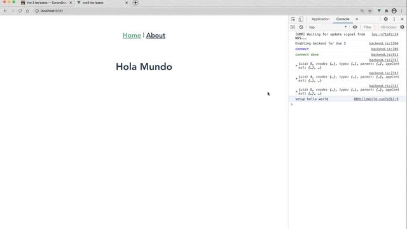Click the 48 hidden messages label
The height and width of the screenshot is (229, 407).
(x=389, y=27)
